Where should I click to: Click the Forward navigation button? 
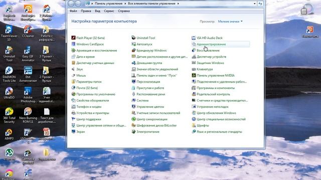pyautogui.click(x=78, y=3)
